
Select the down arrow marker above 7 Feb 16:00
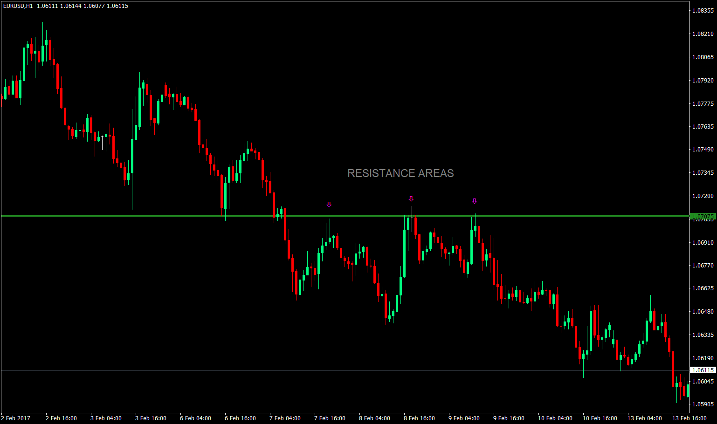[329, 204]
